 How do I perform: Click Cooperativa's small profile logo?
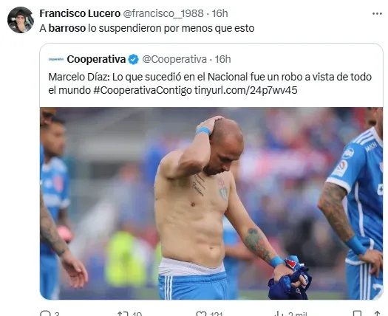pos(56,59)
